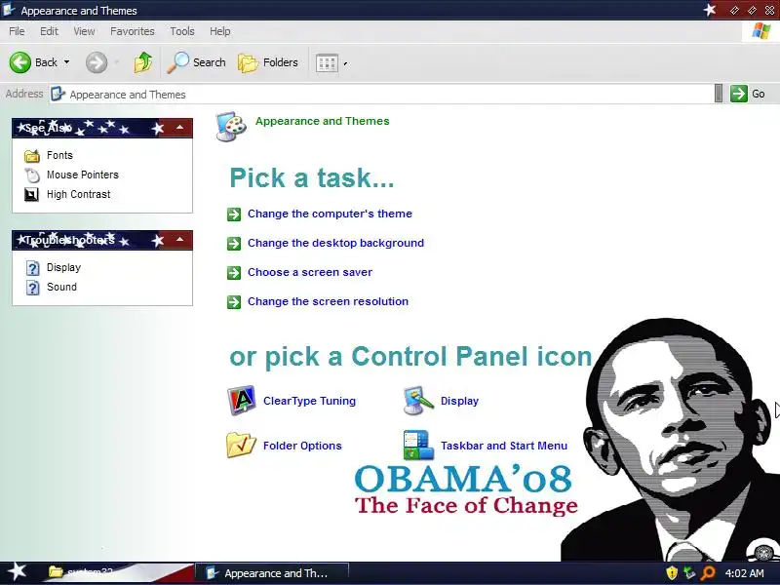This screenshot has width=780, height=585.
Task: Click the green Back arrow icon
Action: coord(20,62)
